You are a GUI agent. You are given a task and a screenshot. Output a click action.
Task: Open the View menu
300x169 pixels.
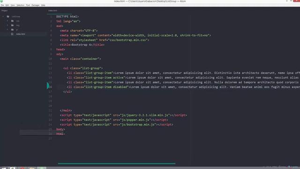click(13, 5)
